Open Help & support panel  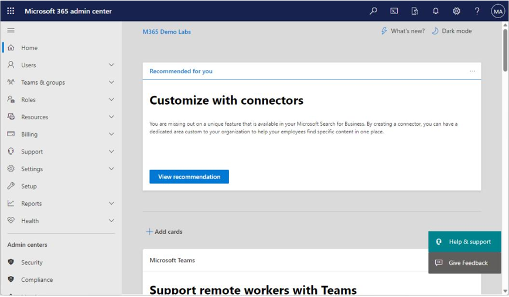[464, 241]
